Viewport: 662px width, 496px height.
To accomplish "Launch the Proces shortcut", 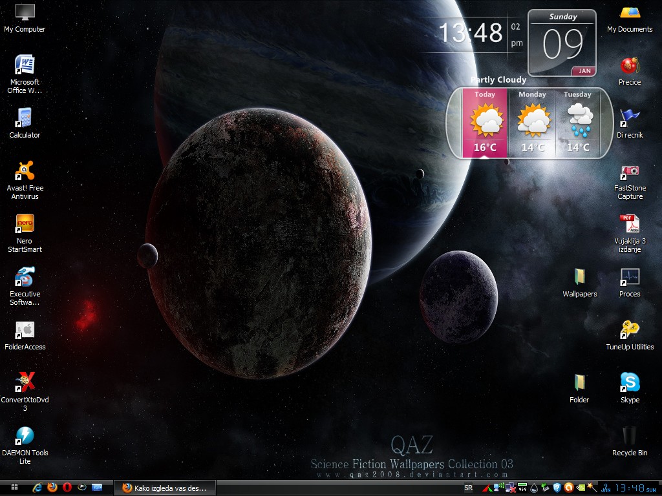I will pyautogui.click(x=630, y=284).
